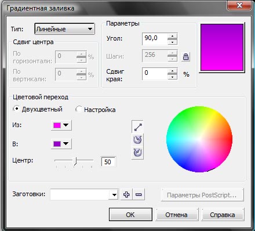
Task: Select direct line color blend icon
Action: 137,127
